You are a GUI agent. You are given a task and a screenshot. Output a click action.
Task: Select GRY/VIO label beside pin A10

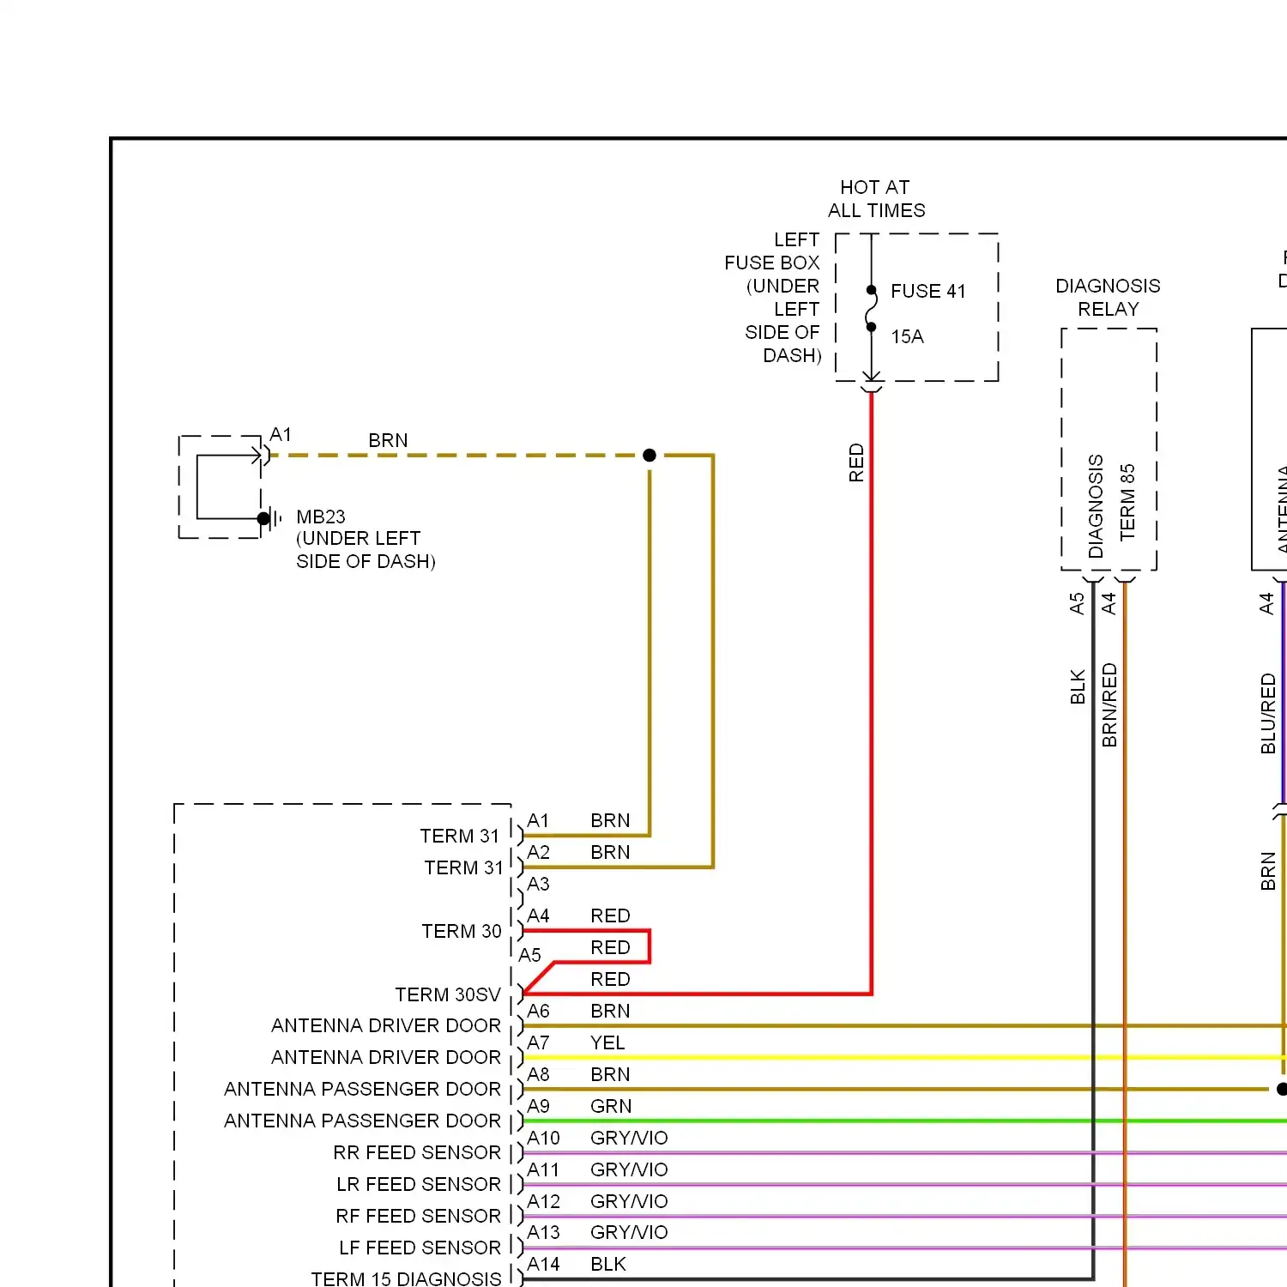pyautogui.click(x=629, y=1139)
